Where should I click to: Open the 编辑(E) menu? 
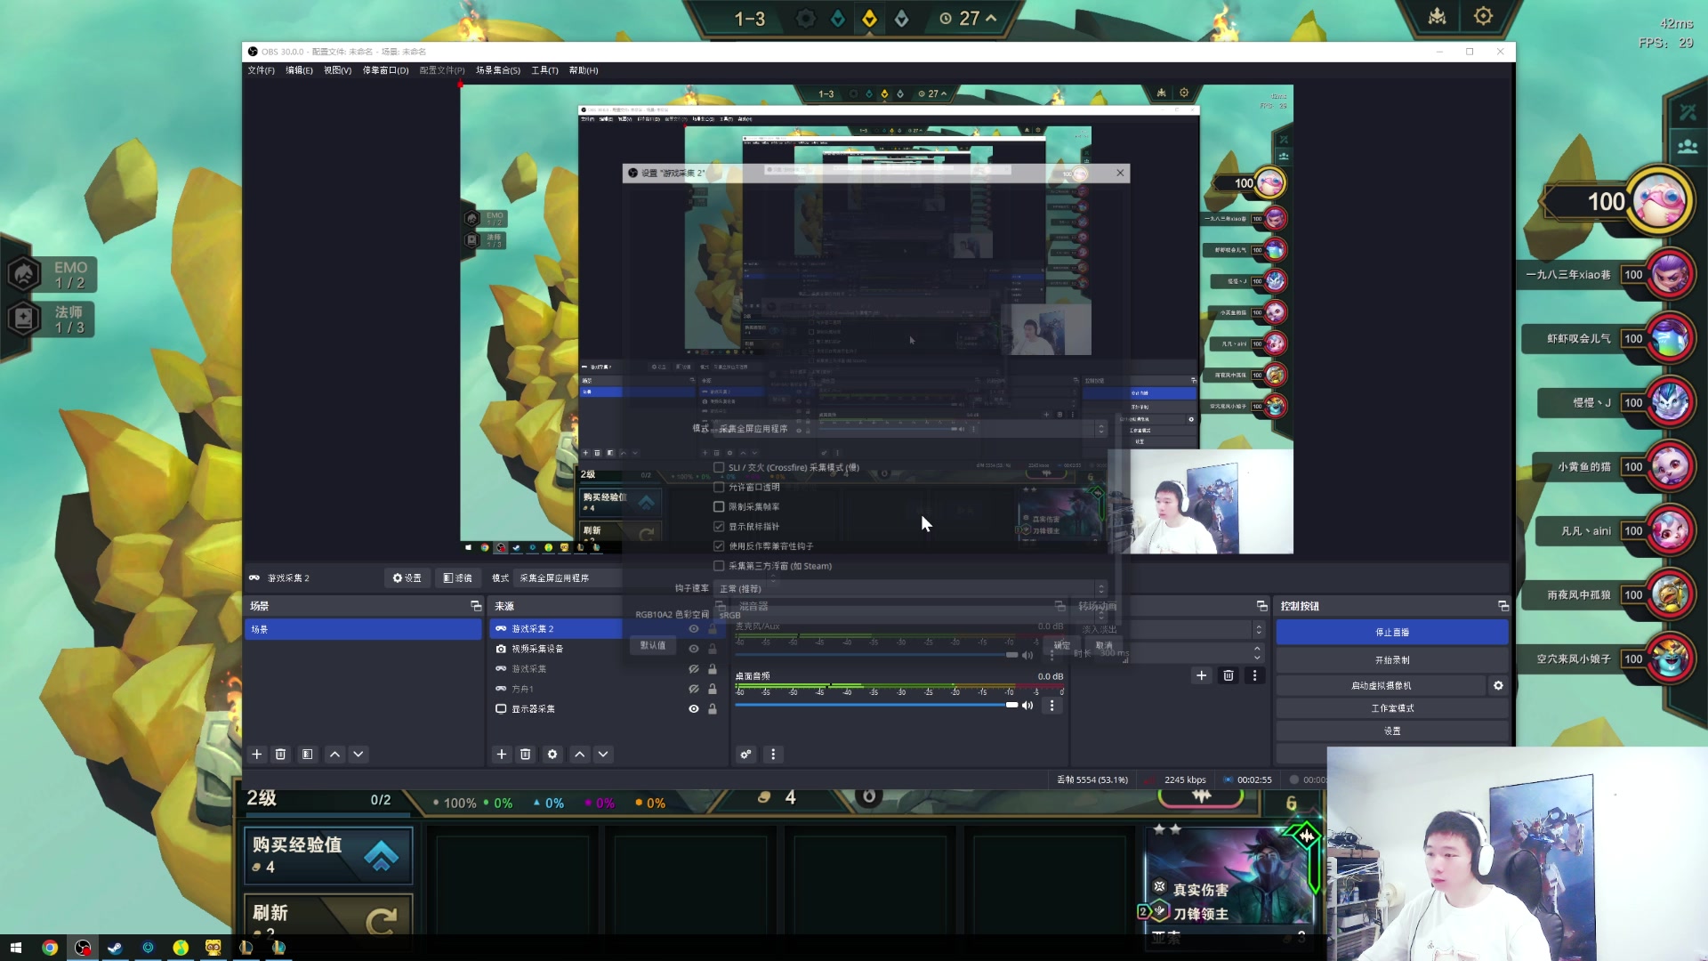(x=299, y=70)
